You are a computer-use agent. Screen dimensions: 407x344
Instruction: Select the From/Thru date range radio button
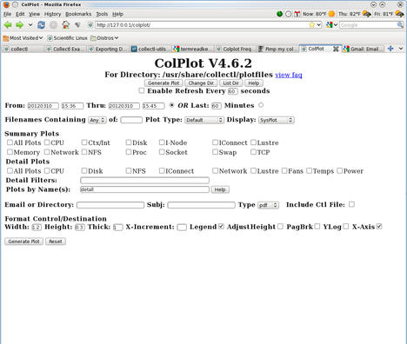pos(171,105)
